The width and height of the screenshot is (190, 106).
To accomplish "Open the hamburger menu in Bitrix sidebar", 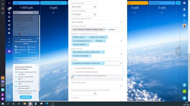I will pyautogui.click(x=9, y=3).
